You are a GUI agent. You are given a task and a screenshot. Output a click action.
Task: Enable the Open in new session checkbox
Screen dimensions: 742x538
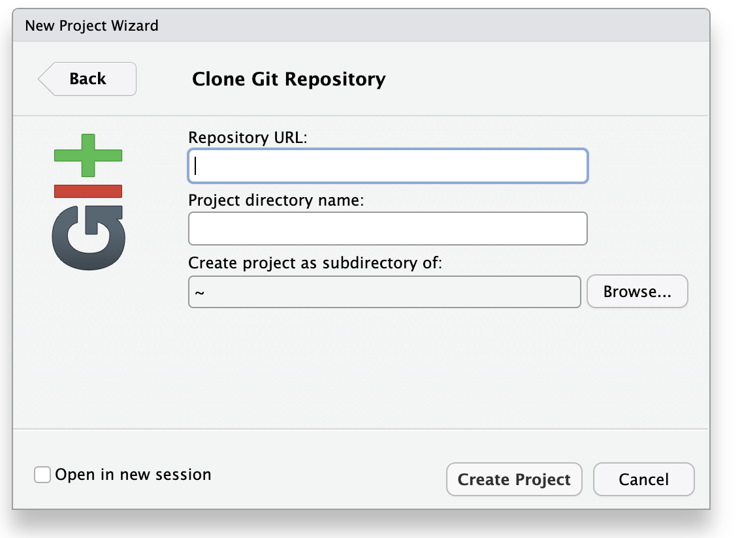[x=42, y=475]
